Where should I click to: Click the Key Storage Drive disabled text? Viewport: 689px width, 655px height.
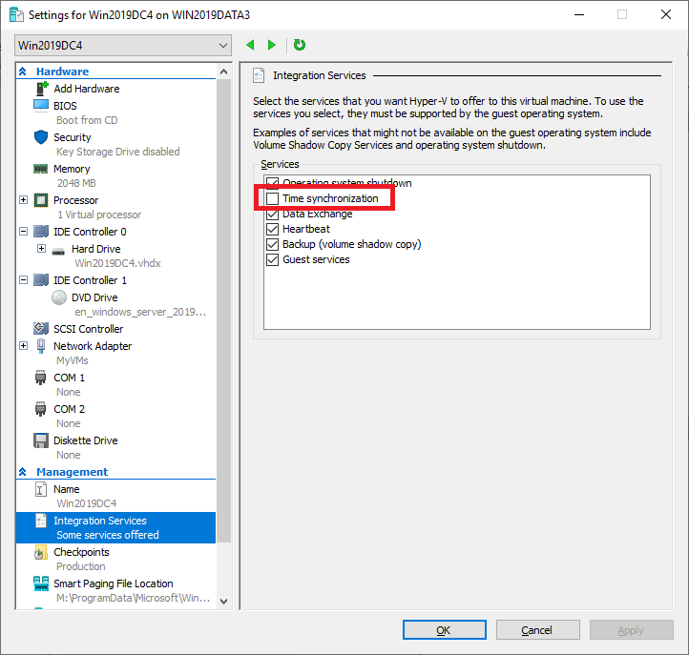pyautogui.click(x=118, y=152)
